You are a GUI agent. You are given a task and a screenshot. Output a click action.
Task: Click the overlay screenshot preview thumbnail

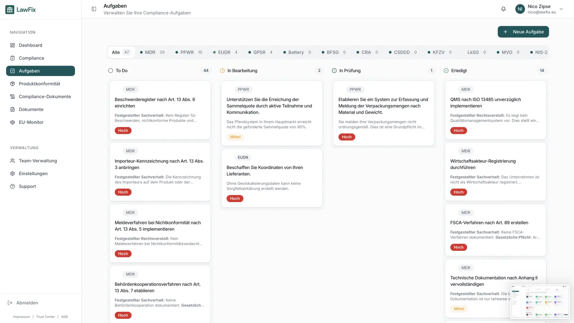[540, 301]
